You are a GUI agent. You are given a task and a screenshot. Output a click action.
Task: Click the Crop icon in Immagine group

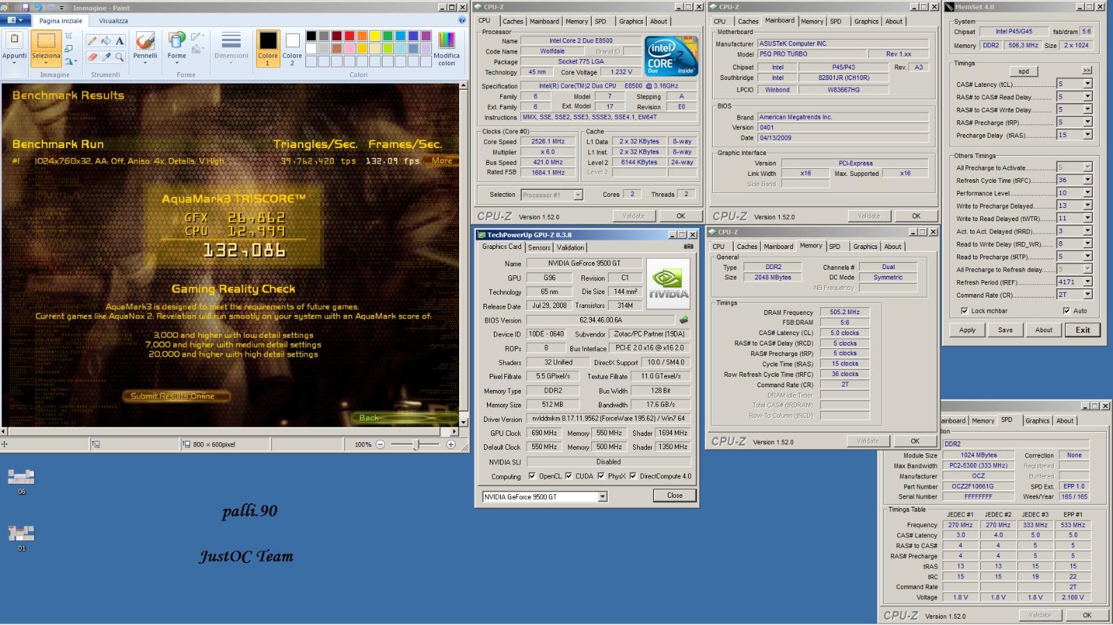(69, 35)
